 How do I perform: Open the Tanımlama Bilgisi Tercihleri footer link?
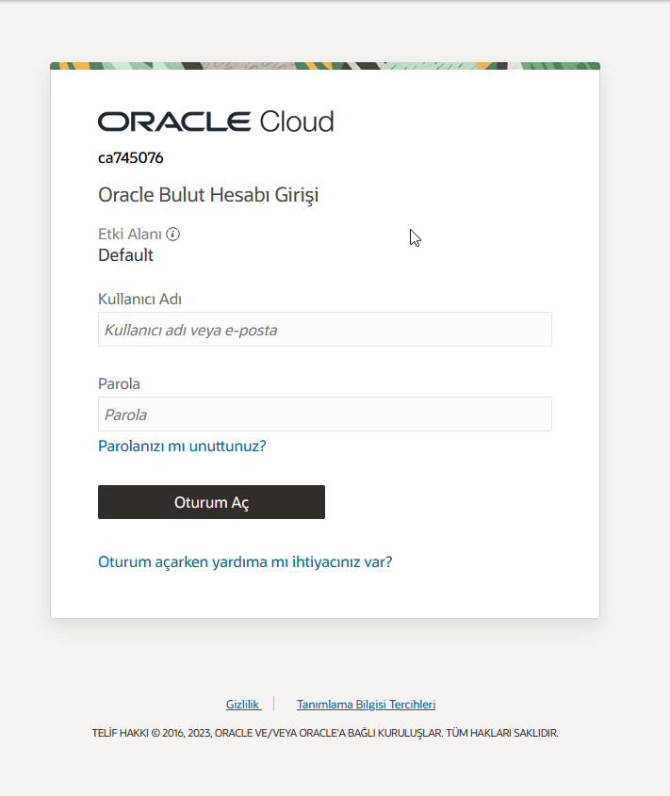[x=366, y=704]
